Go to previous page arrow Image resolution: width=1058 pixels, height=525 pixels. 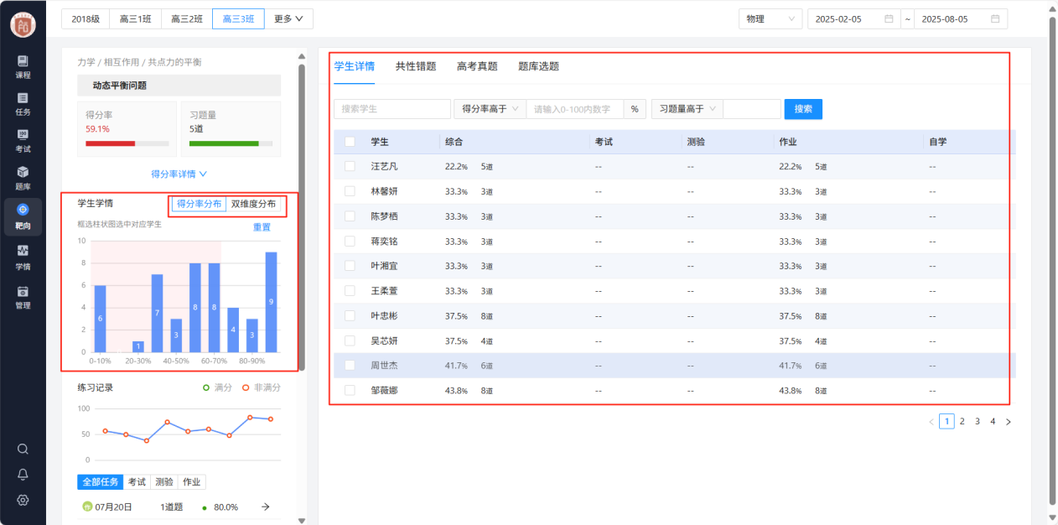click(931, 422)
